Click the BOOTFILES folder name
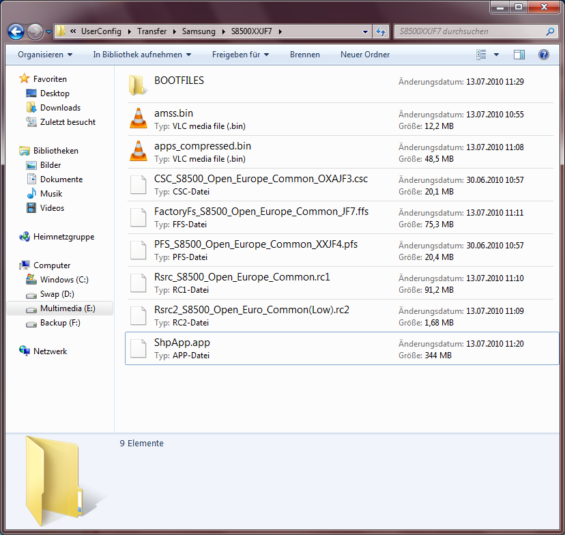The height and width of the screenshot is (535, 565). [179, 81]
